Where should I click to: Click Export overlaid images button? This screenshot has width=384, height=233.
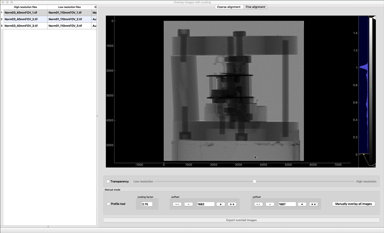(x=241, y=220)
